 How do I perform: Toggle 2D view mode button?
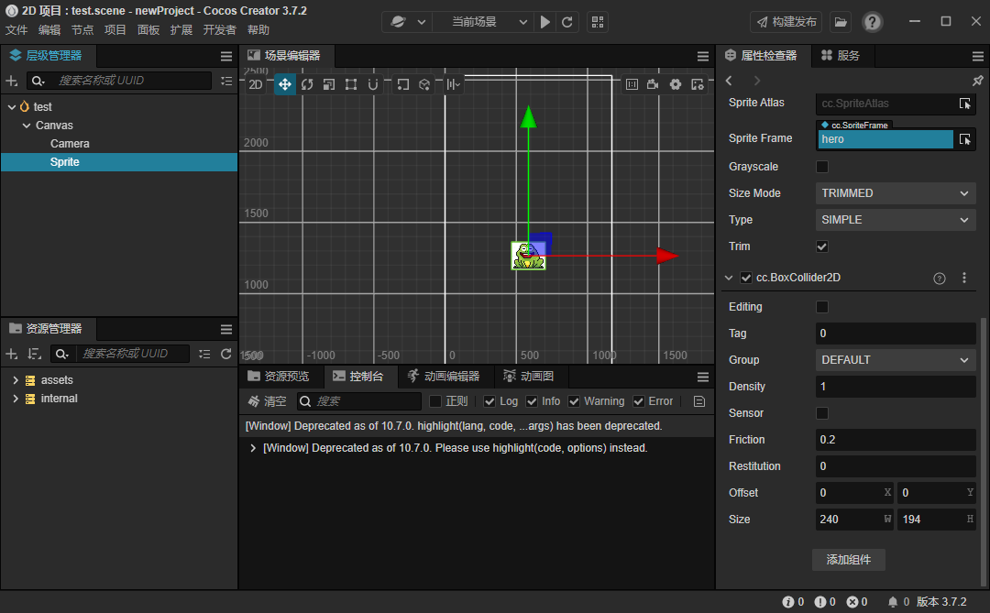pos(256,84)
